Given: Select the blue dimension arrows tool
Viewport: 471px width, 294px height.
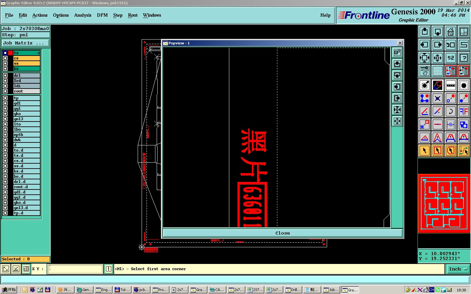Looking at the screenshot, I should pos(451,124).
